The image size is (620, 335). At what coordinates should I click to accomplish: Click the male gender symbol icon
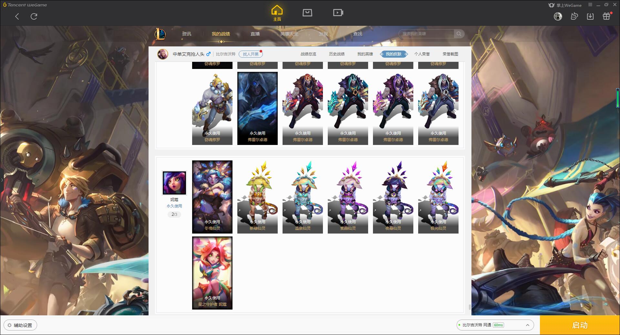[x=209, y=54]
